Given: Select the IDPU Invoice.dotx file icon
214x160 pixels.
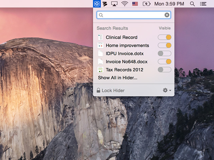Looking at the screenshot, I should 101,53.
